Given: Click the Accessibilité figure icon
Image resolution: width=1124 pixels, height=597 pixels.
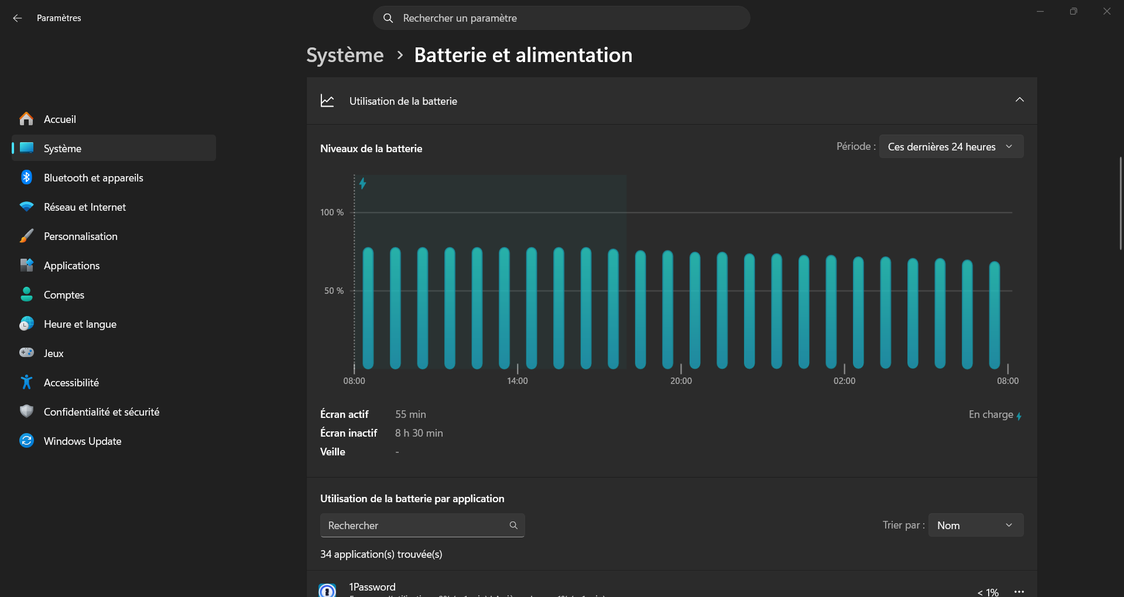Looking at the screenshot, I should tap(26, 382).
